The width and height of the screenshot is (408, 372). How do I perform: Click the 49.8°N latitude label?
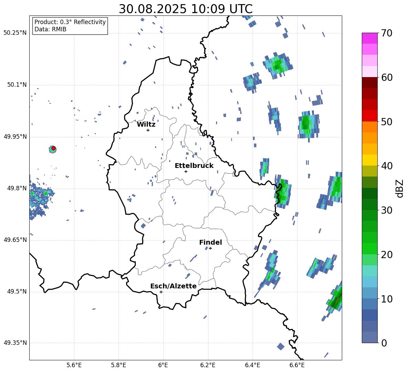click(x=17, y=188)
